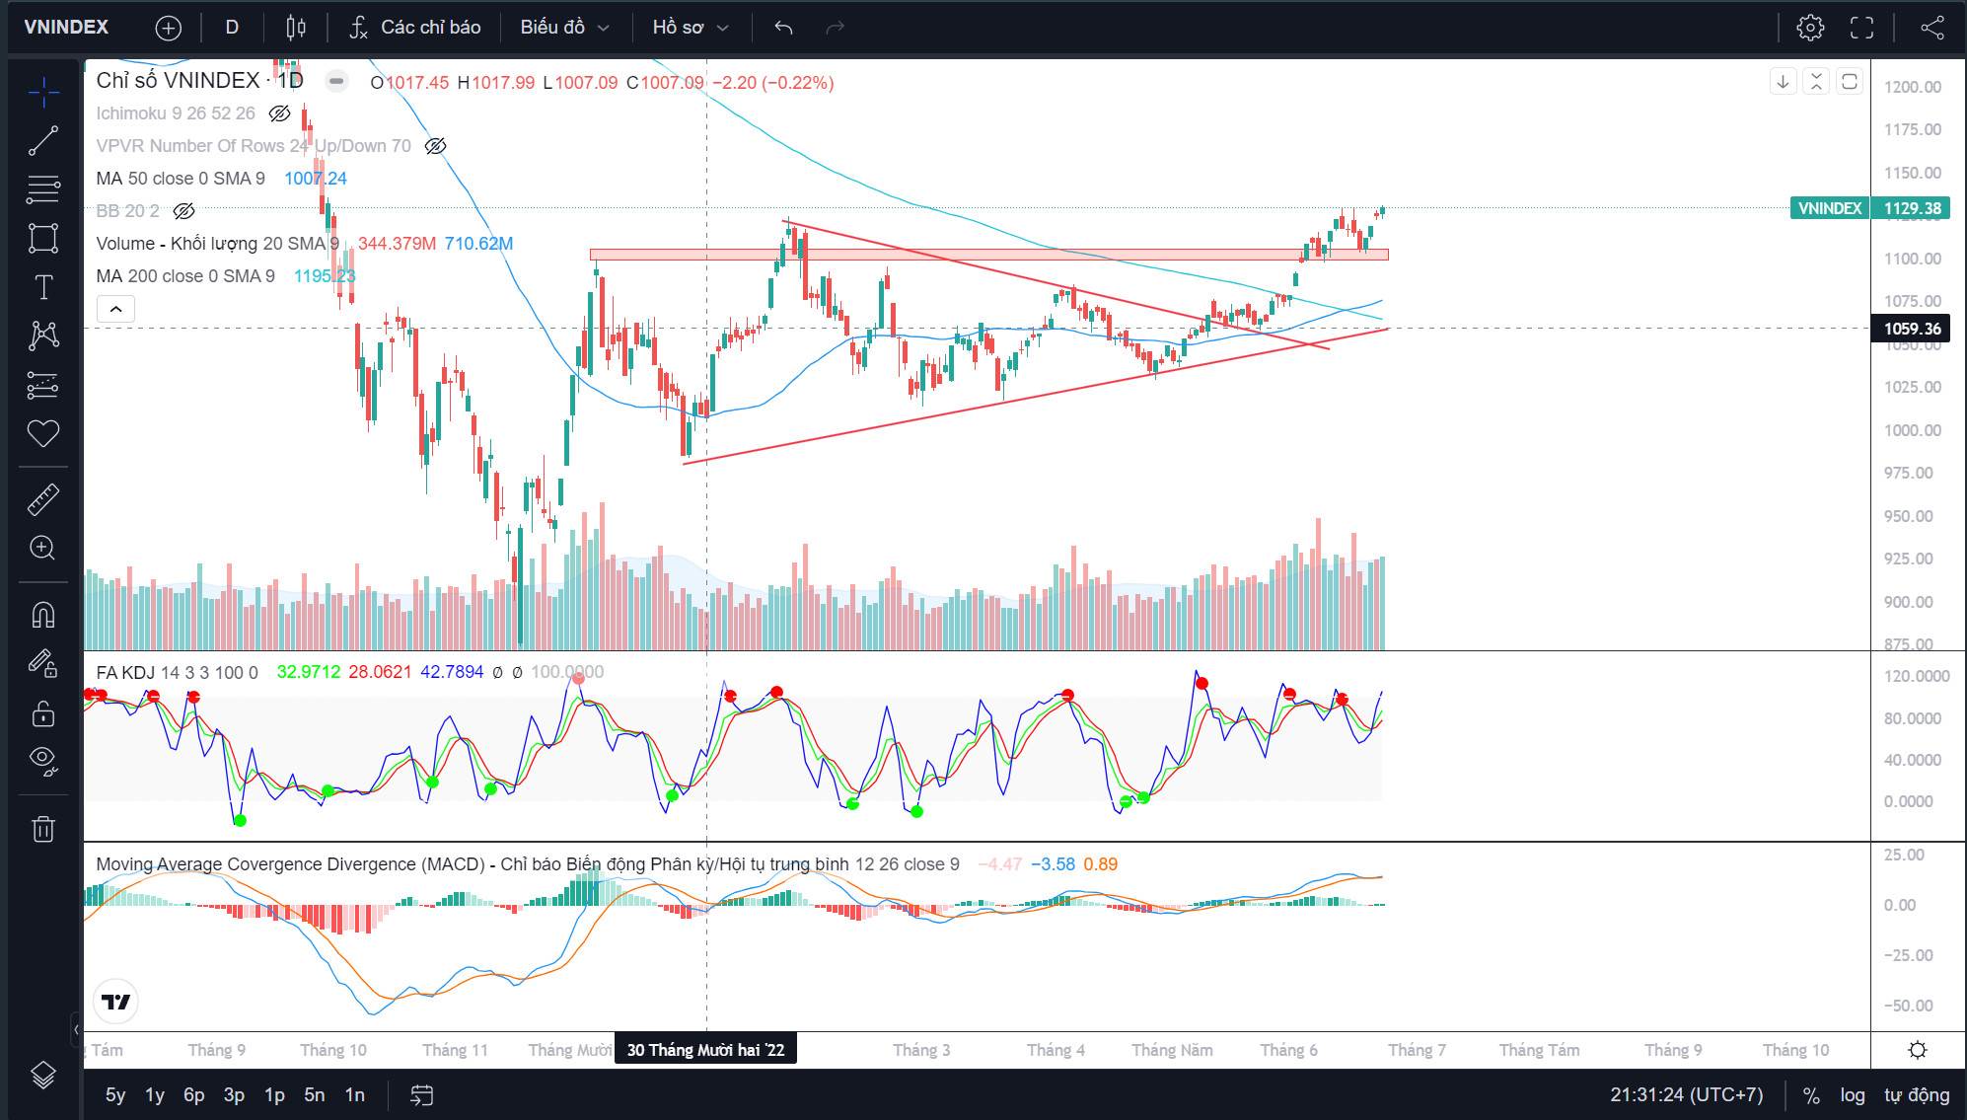The image size is (1967, 1120).
Task: Collapse the indicator legend list
Action: click(115, 310)
